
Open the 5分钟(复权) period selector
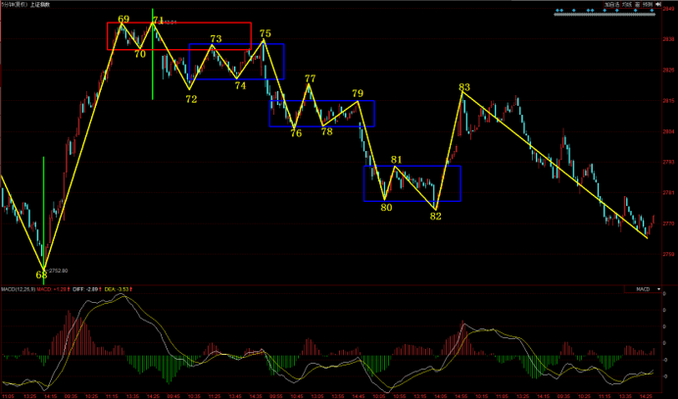click(x=14, y=5)
